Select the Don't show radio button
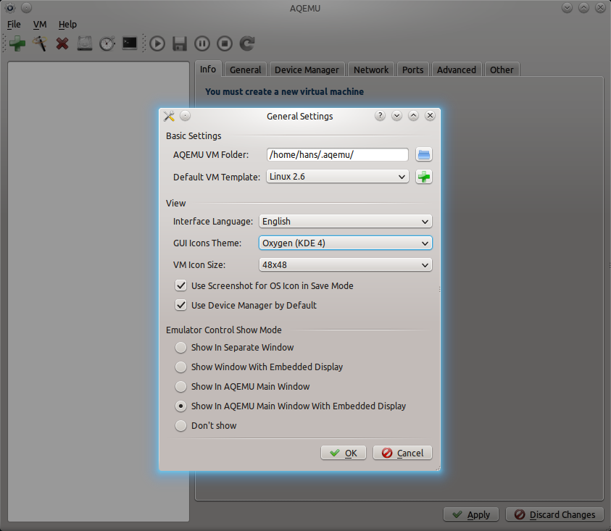 tap(180, 426)
